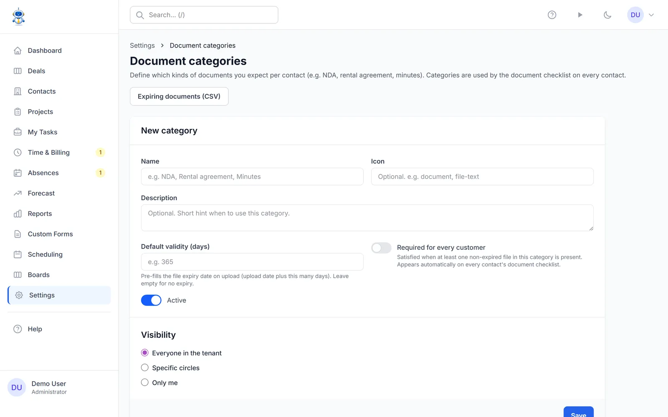
Task: Click the Boards columns icon
Action: click(x=18, y=275)
